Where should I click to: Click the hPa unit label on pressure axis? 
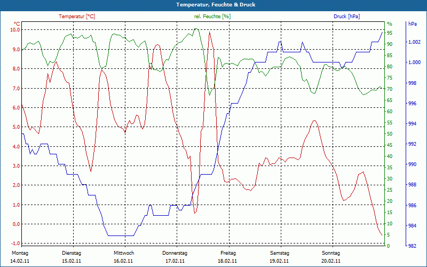tap(413, 23)
